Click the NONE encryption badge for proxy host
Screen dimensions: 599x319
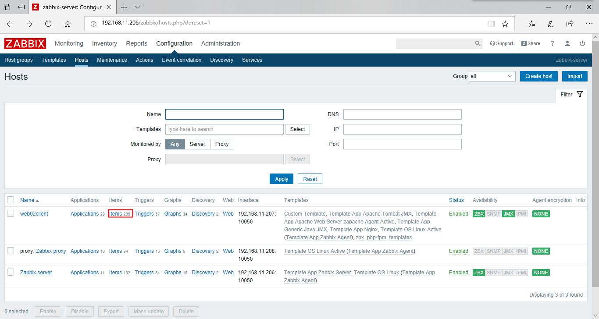click(x=541, y=251)
